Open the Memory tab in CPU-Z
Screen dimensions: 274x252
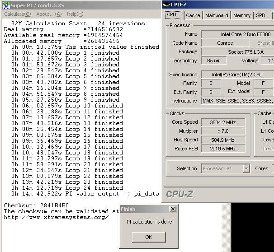(242, 15)
